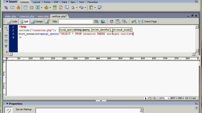
Task: Select the Zoom tool in status bar
Action: [x=154, y=98]
